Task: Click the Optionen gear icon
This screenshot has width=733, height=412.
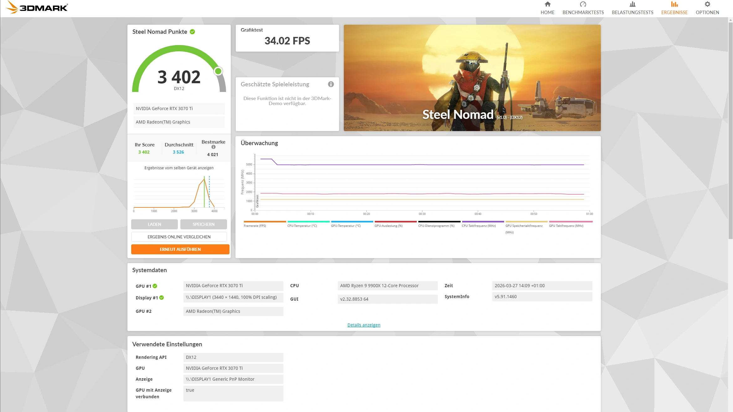Action: (x=707, y=4)
